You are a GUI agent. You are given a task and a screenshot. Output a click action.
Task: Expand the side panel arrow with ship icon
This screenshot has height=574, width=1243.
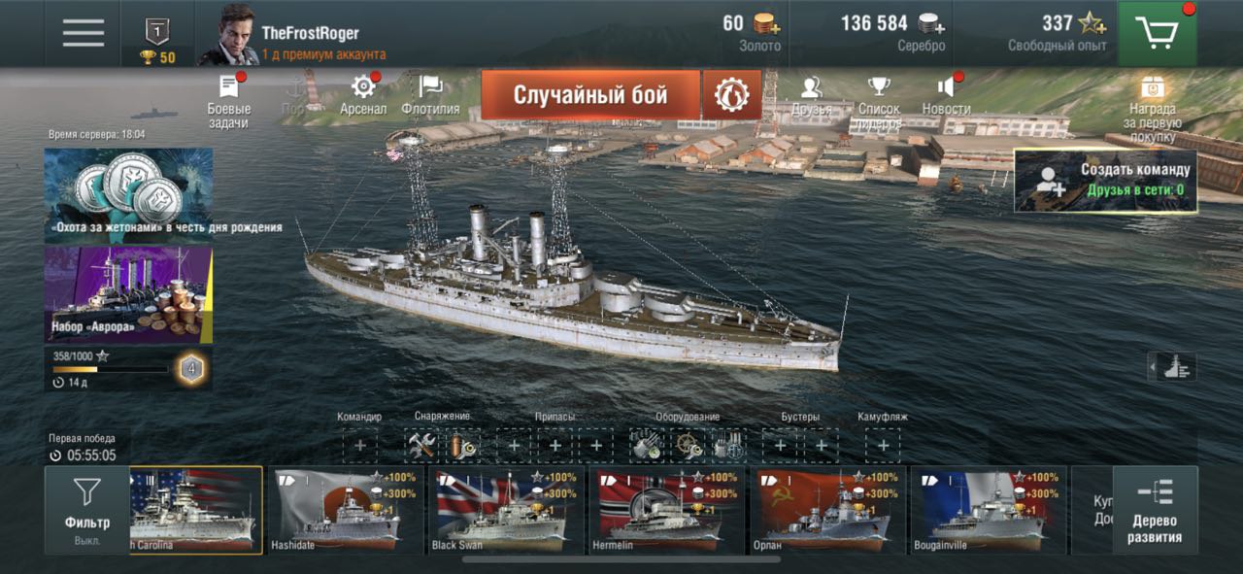[x=1171, y=367]
